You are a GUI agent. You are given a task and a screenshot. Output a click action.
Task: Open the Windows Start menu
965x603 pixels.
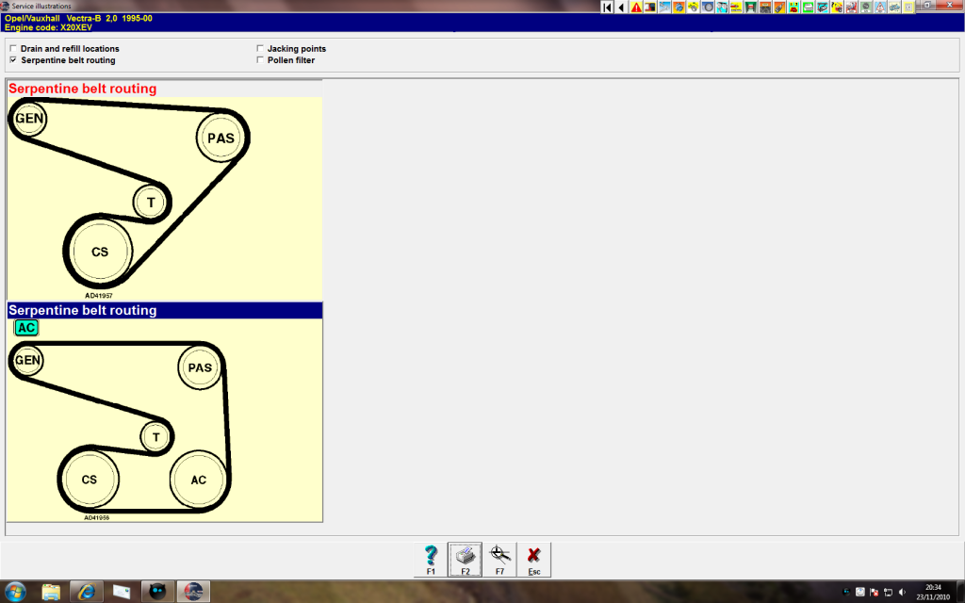pyautogui.click(x=16, y=592)
